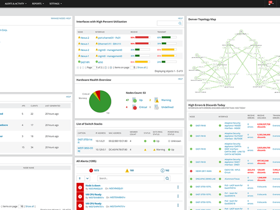Click the search magnifier in All Alerts panel
The width and height of the screenshot is (280, 210).
pyautogui.click(x=167, y=178)
